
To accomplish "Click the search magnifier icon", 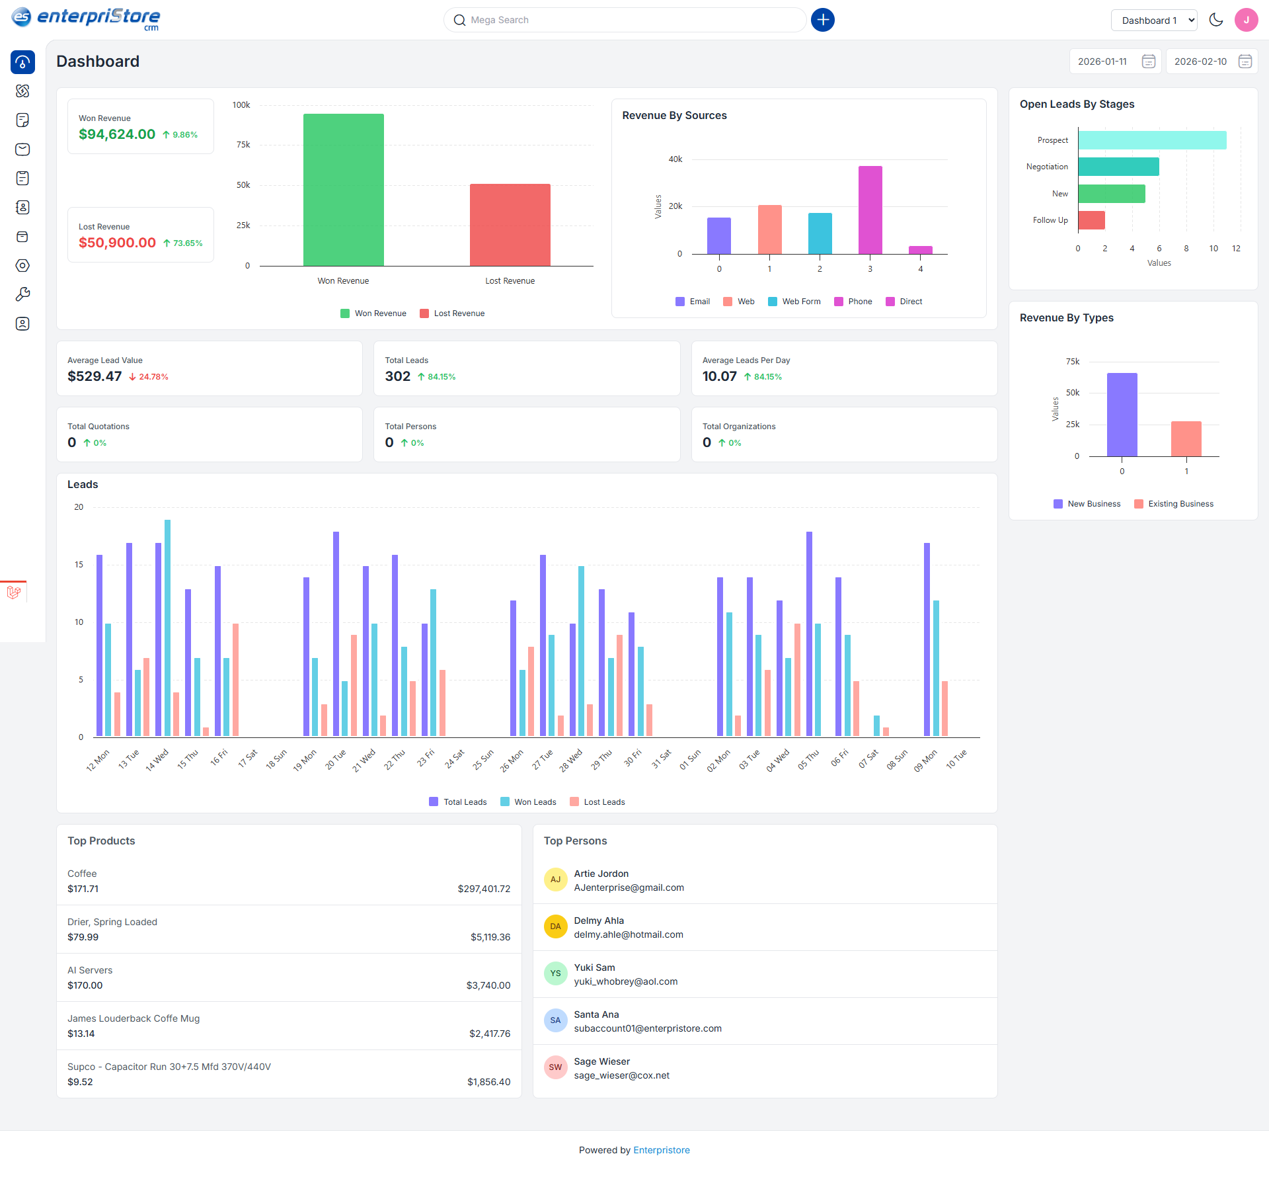I will click(460, 20).
